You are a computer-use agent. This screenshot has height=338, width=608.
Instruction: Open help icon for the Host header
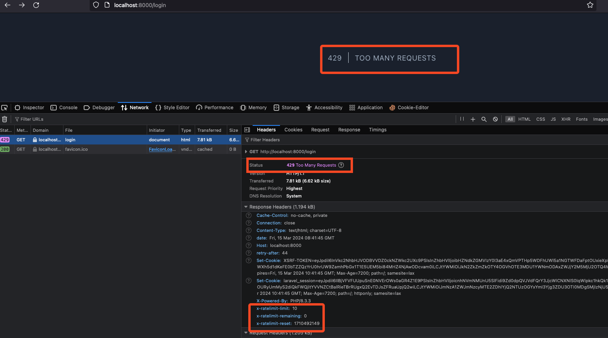click(x=249, y=245)
